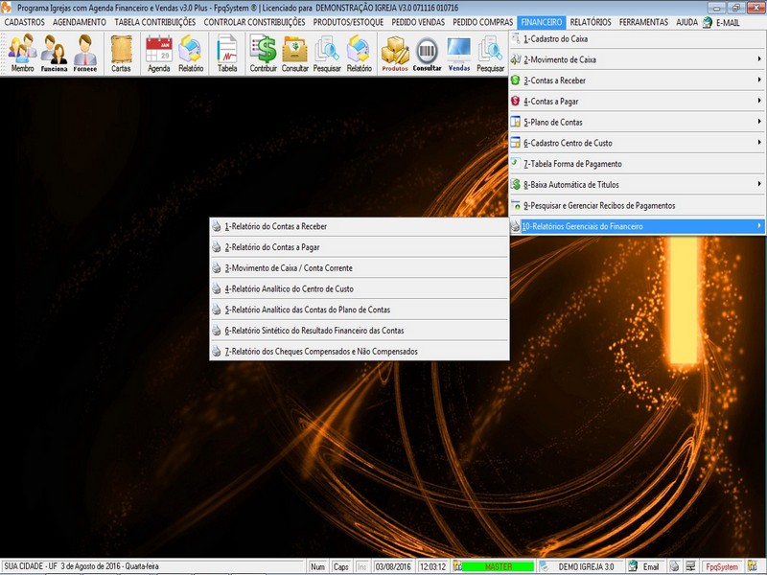Launch the Agenda calendar icon
The image size is (767, 575).
click(158, 53)
